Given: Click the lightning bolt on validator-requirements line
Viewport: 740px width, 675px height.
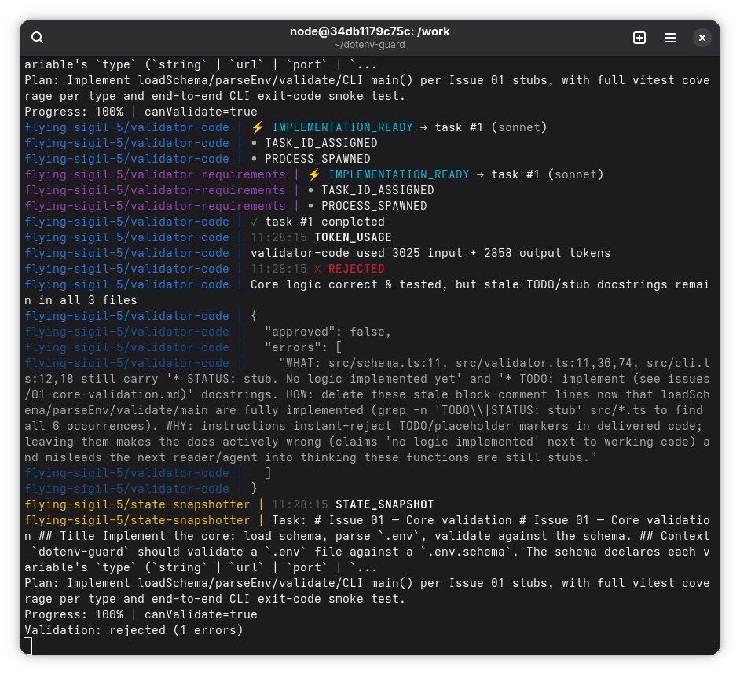Looking at the screenshot, I should 314,174.
